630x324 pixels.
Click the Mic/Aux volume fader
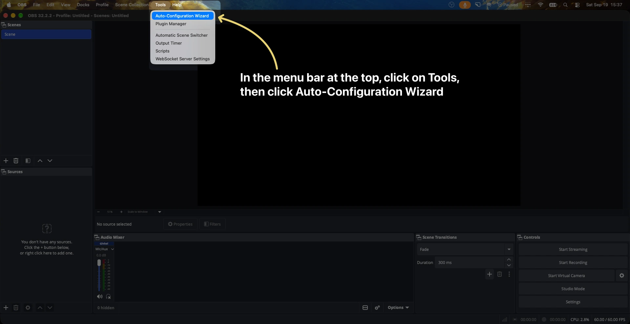click(99, 263)
